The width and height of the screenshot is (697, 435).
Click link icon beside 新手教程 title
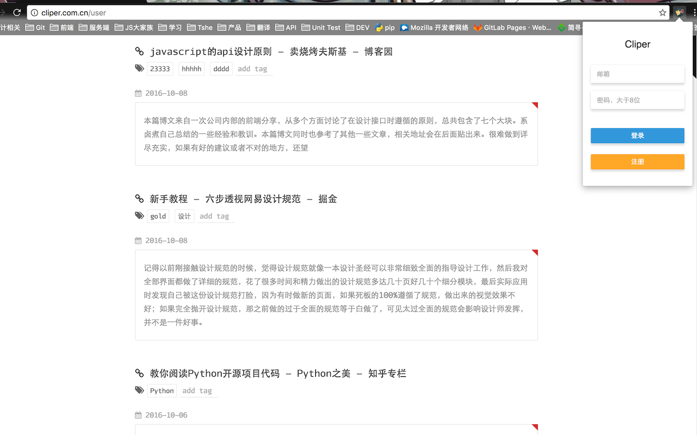pyautogui.click(x=139, y=199)
